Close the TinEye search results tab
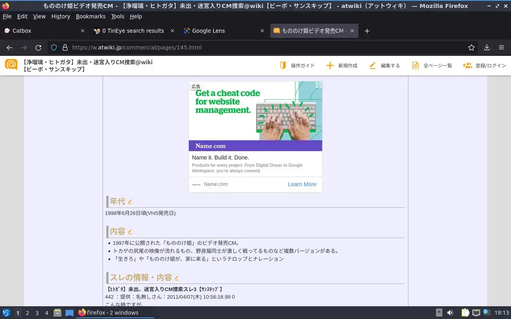 coord(172,31)
